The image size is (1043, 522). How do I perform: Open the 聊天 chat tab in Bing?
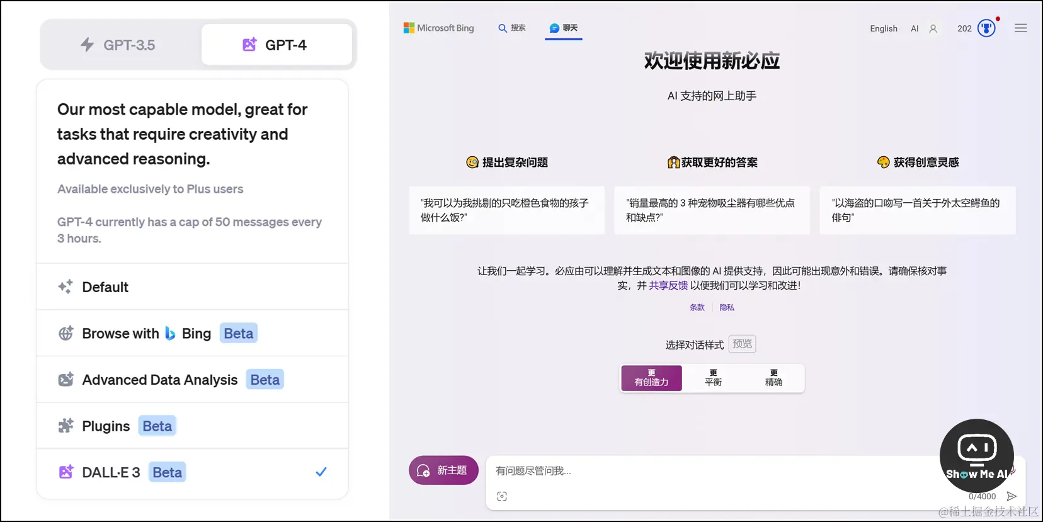tap(564, 28)
